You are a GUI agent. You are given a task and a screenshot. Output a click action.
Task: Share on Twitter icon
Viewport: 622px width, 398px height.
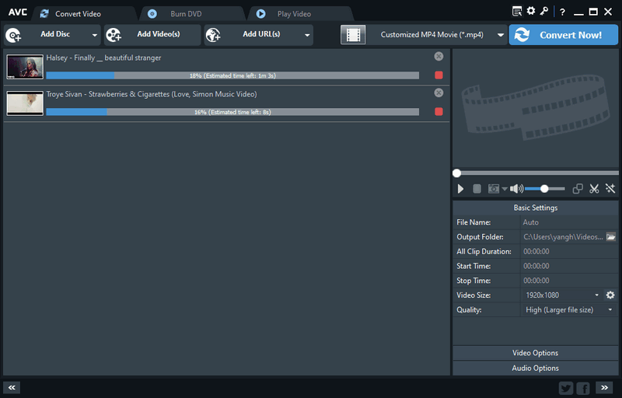pos(566,388)
